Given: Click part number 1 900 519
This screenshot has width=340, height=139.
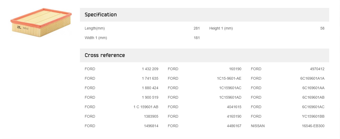Looking at the screenshot, I should point(150,97).
